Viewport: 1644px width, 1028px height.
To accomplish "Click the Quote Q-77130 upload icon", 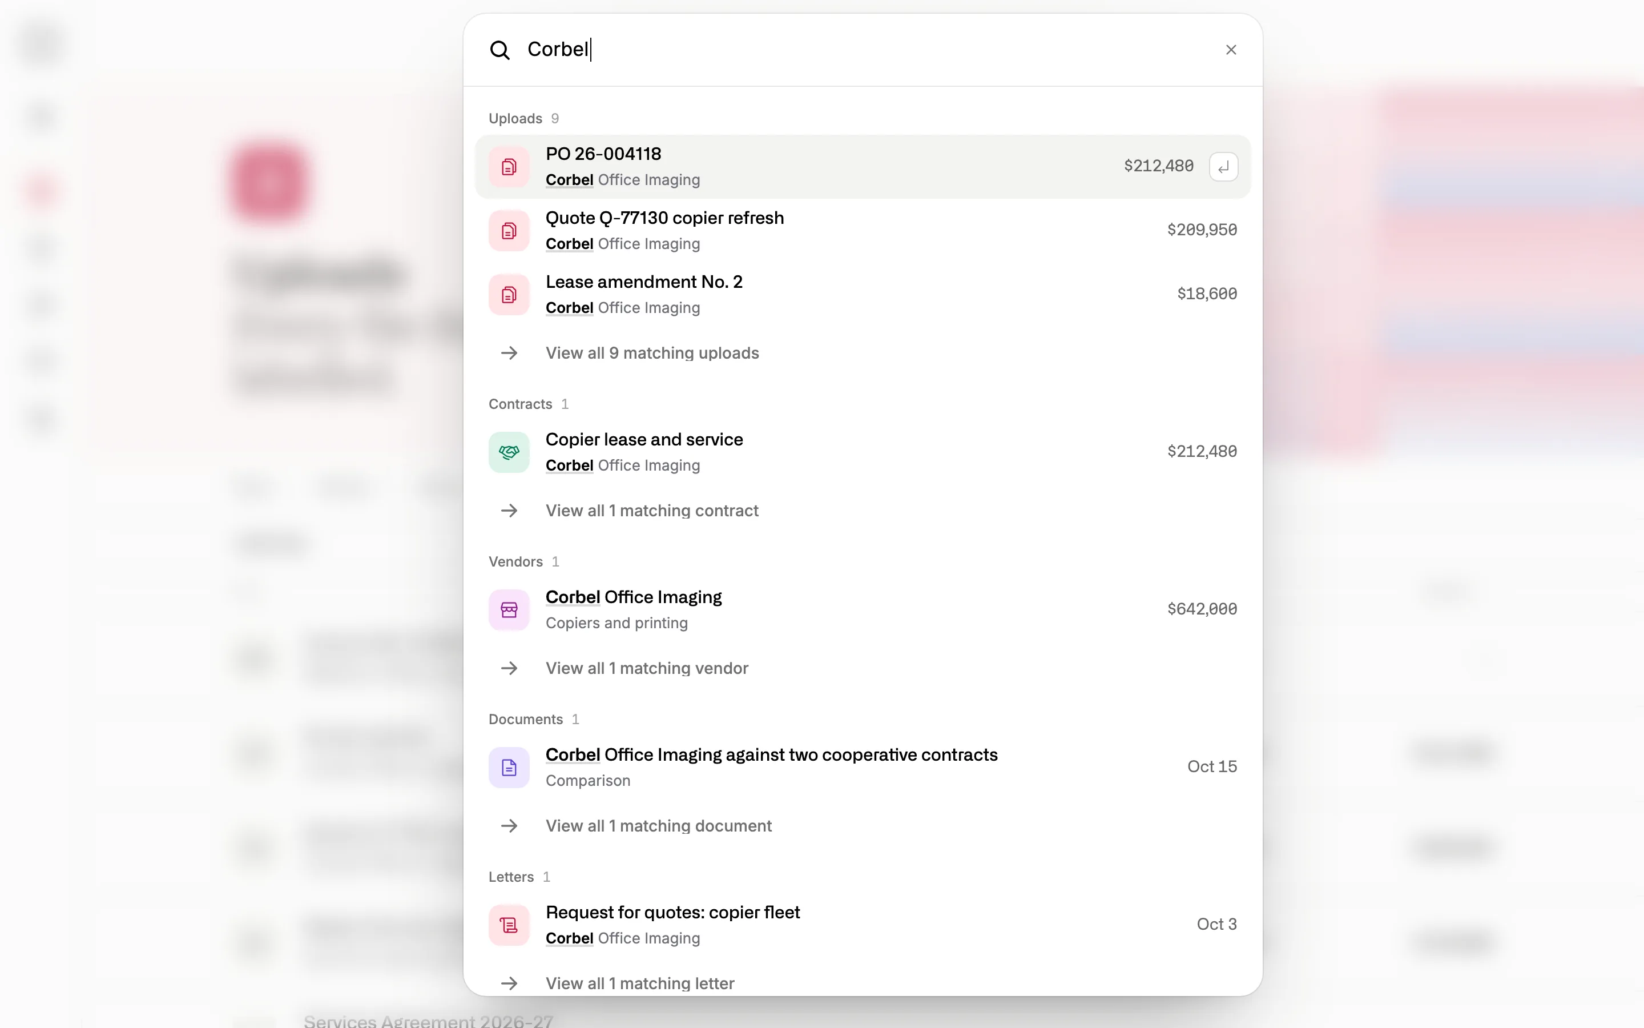I will [509, 231].
